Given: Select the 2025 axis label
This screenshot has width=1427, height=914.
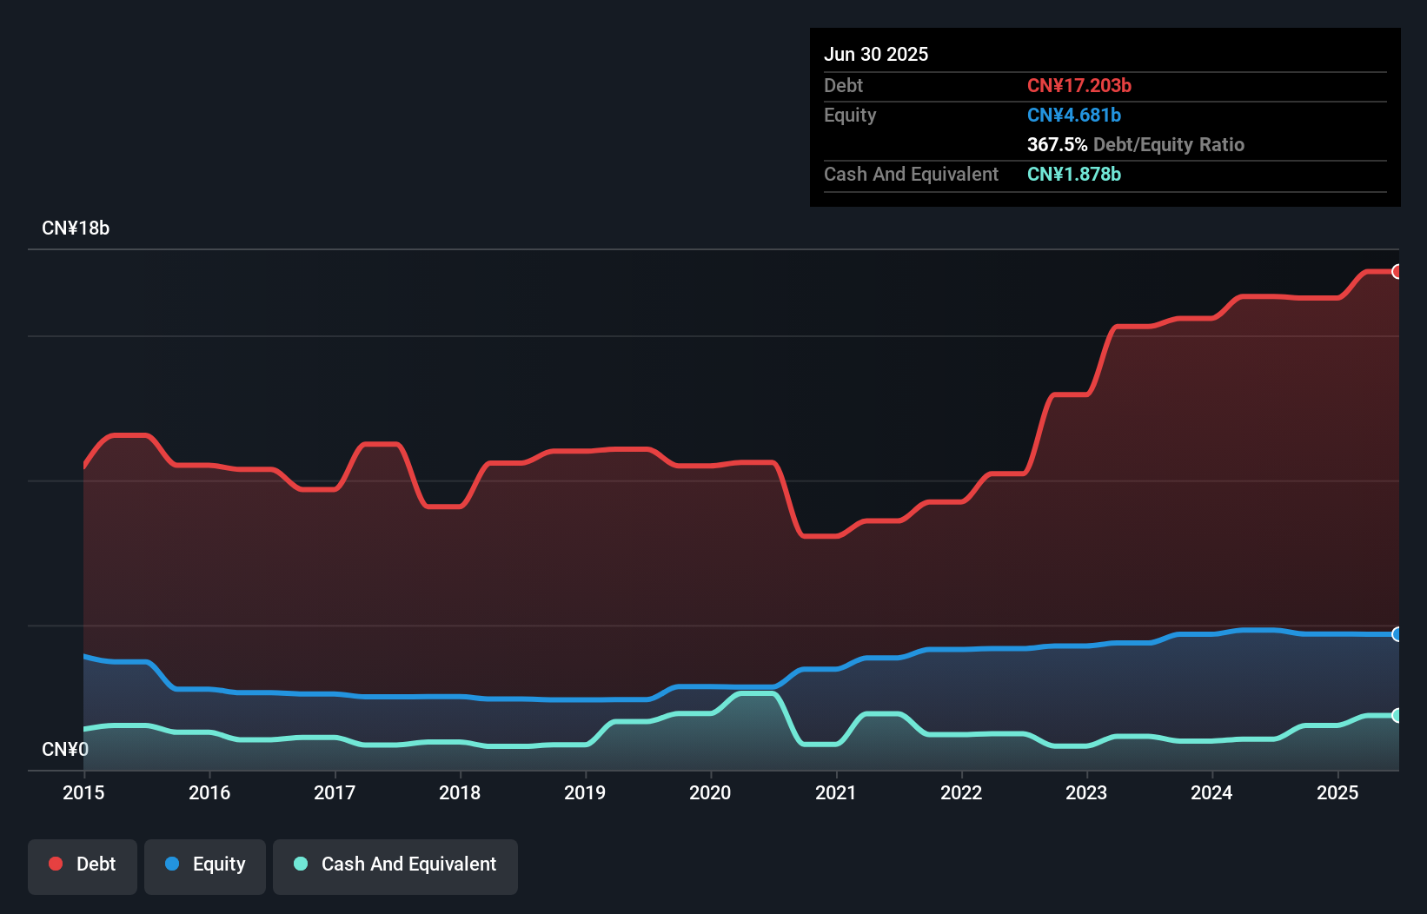Looking at the screenshot, I should [1337, 792].
